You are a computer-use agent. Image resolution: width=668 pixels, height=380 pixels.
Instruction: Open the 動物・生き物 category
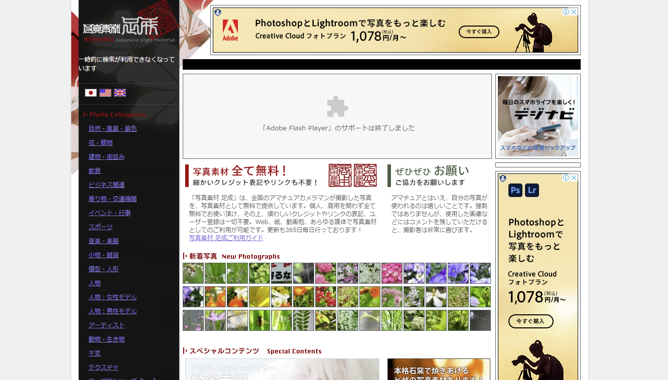pos(106,339)
